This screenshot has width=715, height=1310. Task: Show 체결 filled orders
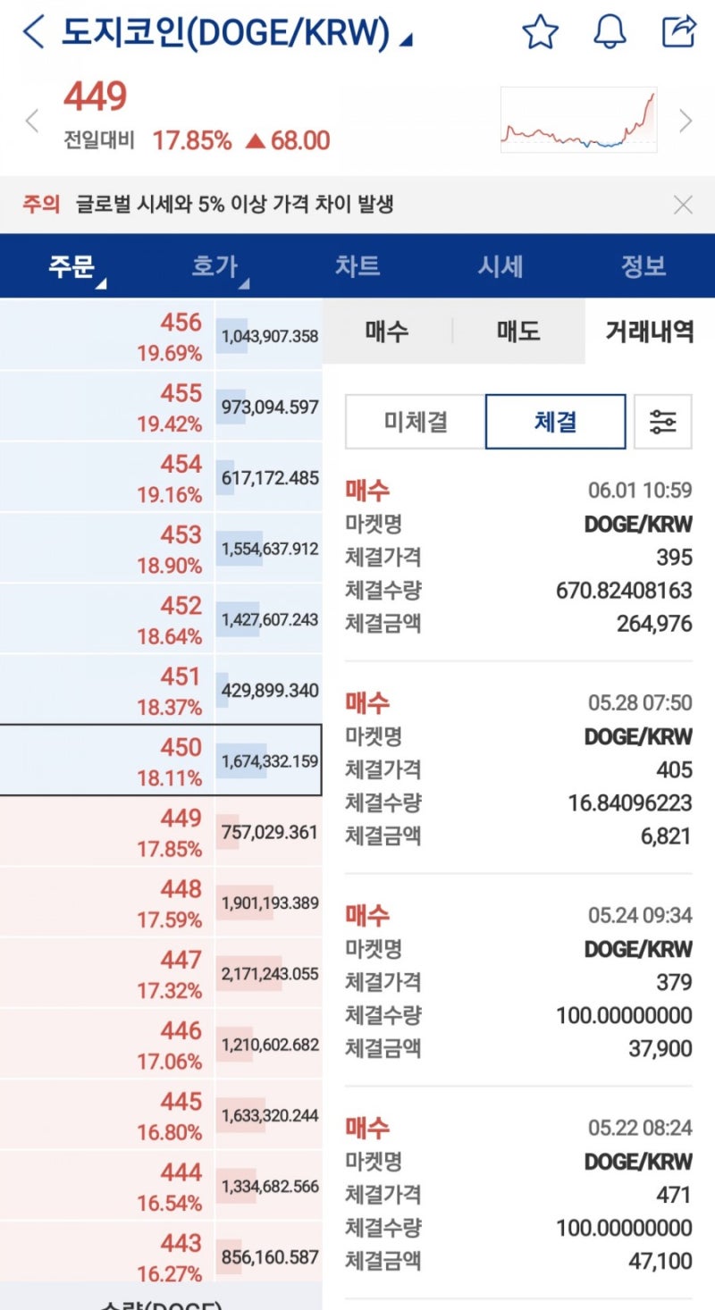[x=555, y=421]
